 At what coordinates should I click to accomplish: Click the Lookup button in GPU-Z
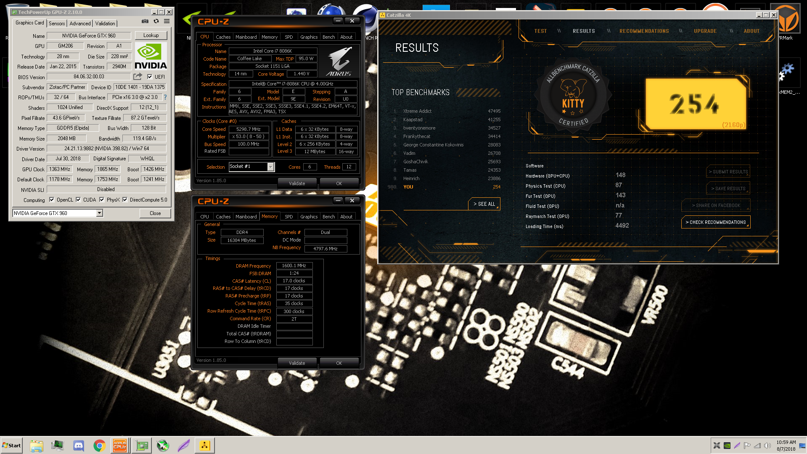151,35
